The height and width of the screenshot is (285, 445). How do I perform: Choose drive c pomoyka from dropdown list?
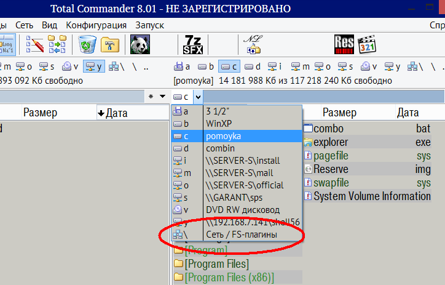(237, 136)
